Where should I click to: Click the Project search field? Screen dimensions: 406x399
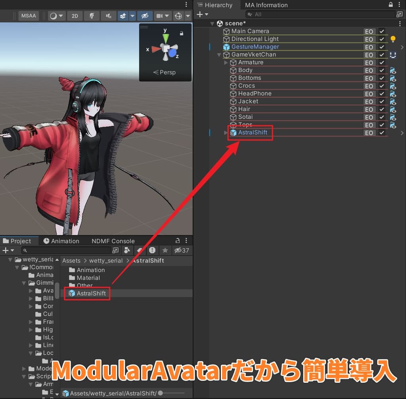(x=66, y=251)
